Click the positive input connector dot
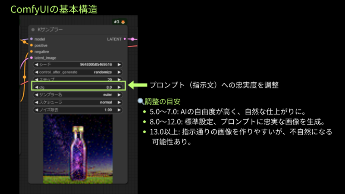Viewport: 345px width, 194px height. coord(31,45)
